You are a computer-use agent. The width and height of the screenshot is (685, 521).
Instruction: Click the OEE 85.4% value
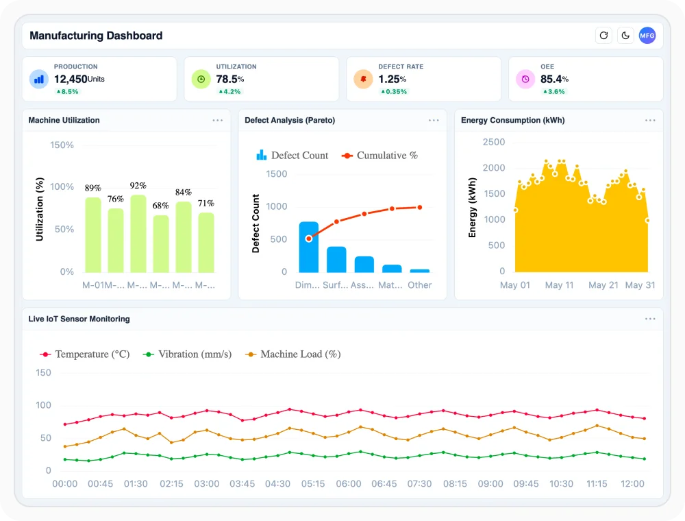pyautogui.click(x=554, y=79)
